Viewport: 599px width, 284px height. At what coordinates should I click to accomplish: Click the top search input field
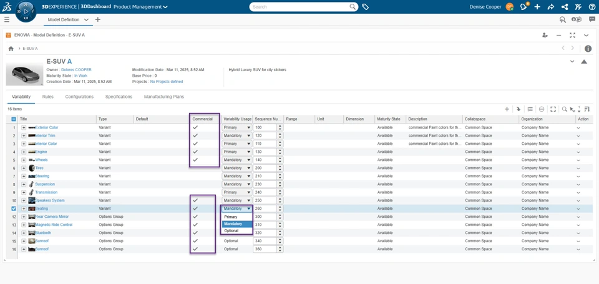[x=299, y=7]
